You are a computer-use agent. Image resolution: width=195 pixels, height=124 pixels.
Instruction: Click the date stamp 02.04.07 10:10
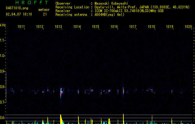[x=19, y=14]
